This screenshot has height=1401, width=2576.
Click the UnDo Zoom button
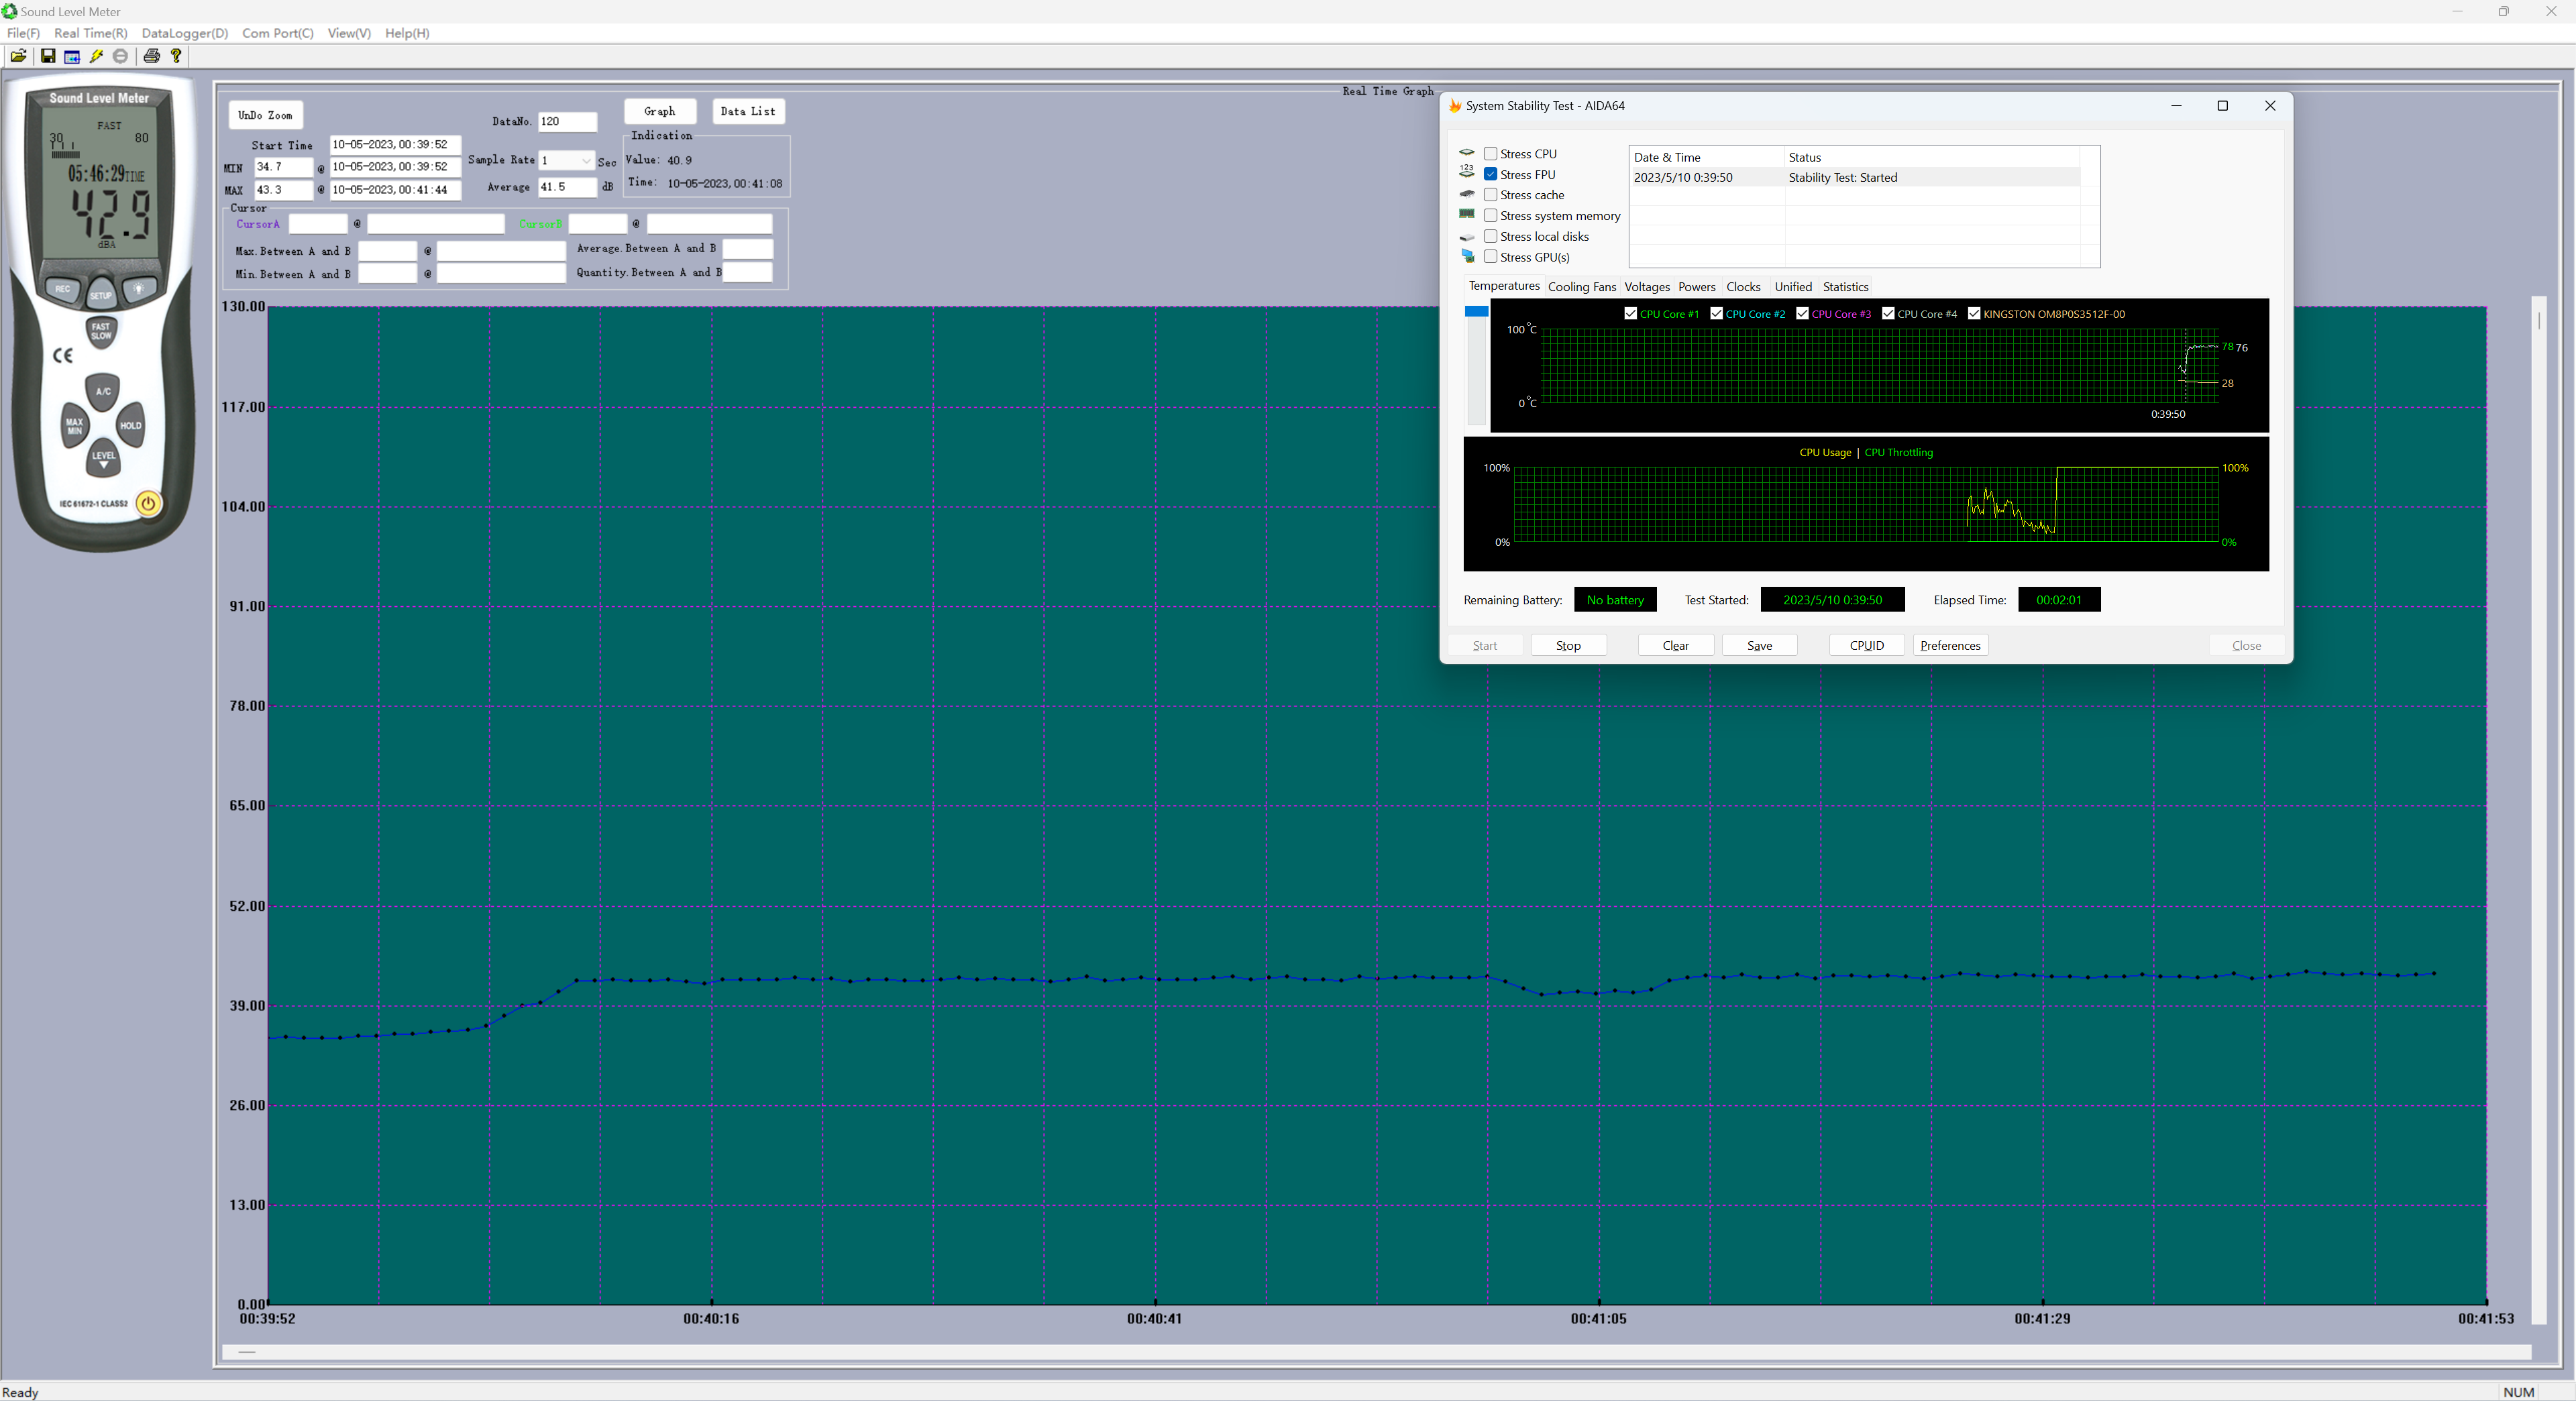(x=265, y=115)
